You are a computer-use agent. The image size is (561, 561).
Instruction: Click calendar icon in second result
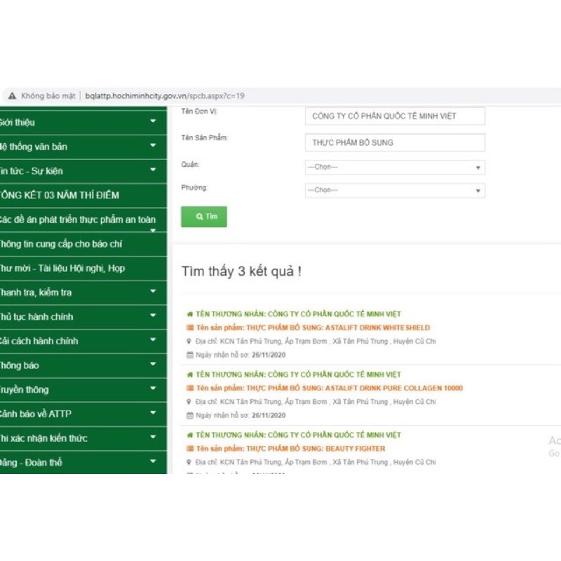[190, 415]
